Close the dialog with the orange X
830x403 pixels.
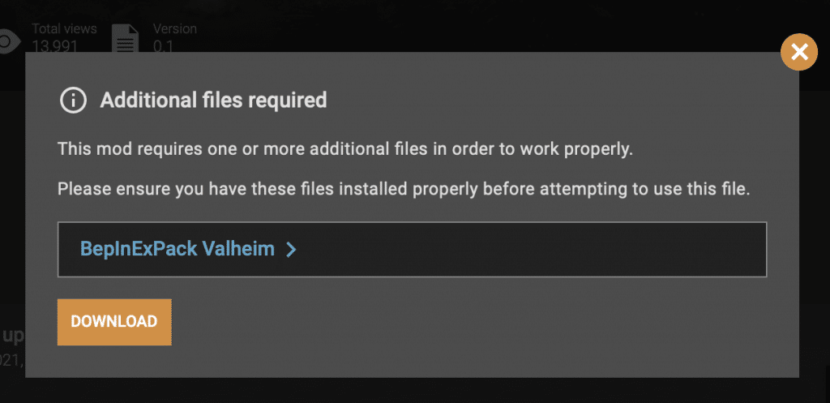pyautogui.click(x=798, y=52)
